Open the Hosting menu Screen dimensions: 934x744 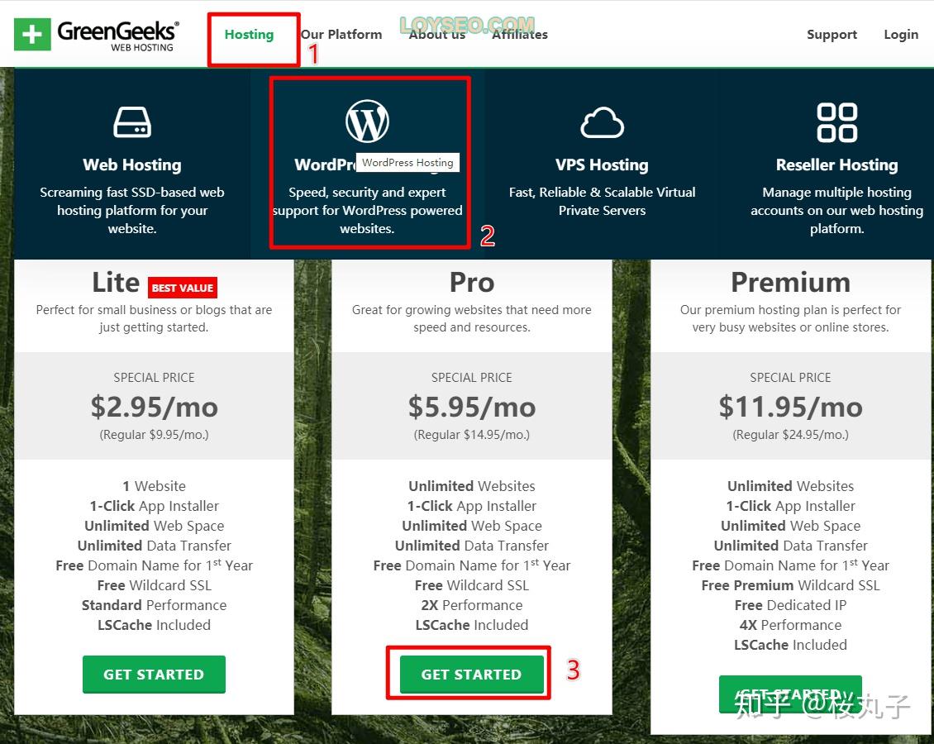coord(249,35)
